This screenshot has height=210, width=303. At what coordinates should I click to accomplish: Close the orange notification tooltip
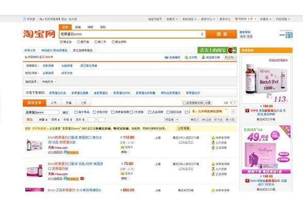(226, 109)
